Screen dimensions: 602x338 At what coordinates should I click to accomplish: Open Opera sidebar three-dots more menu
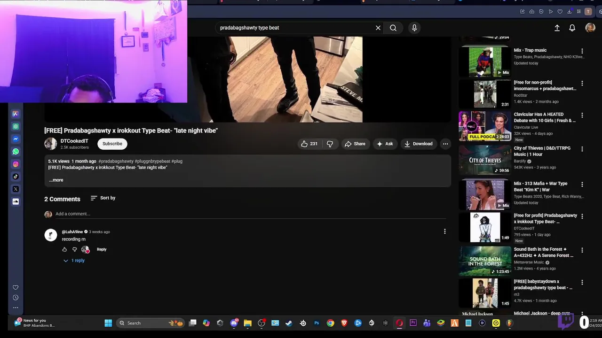click(x=16, y=308)
